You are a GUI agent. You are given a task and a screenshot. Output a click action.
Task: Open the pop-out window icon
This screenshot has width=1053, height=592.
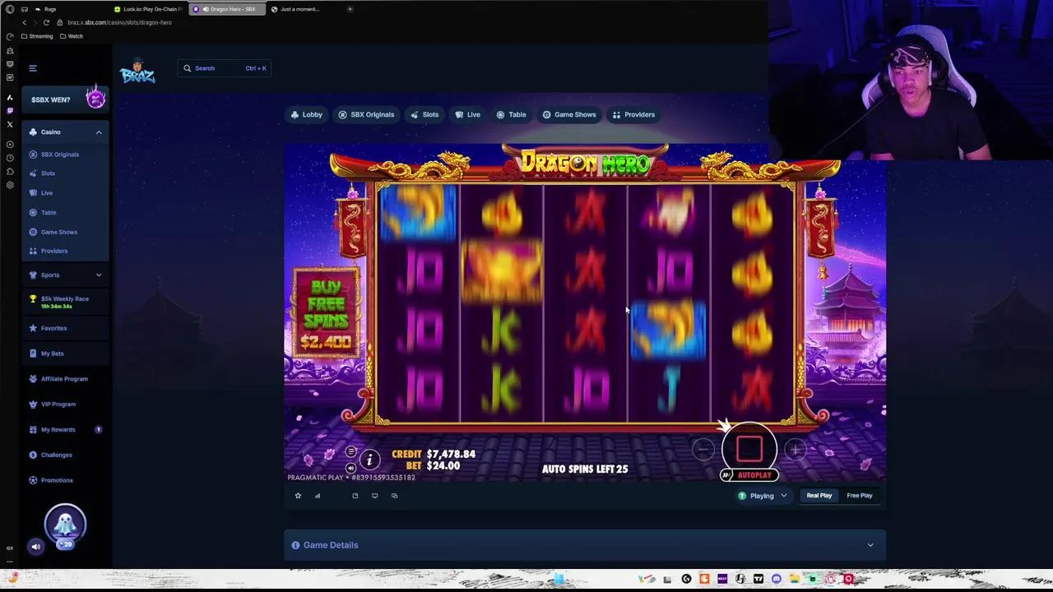(394, 496)
